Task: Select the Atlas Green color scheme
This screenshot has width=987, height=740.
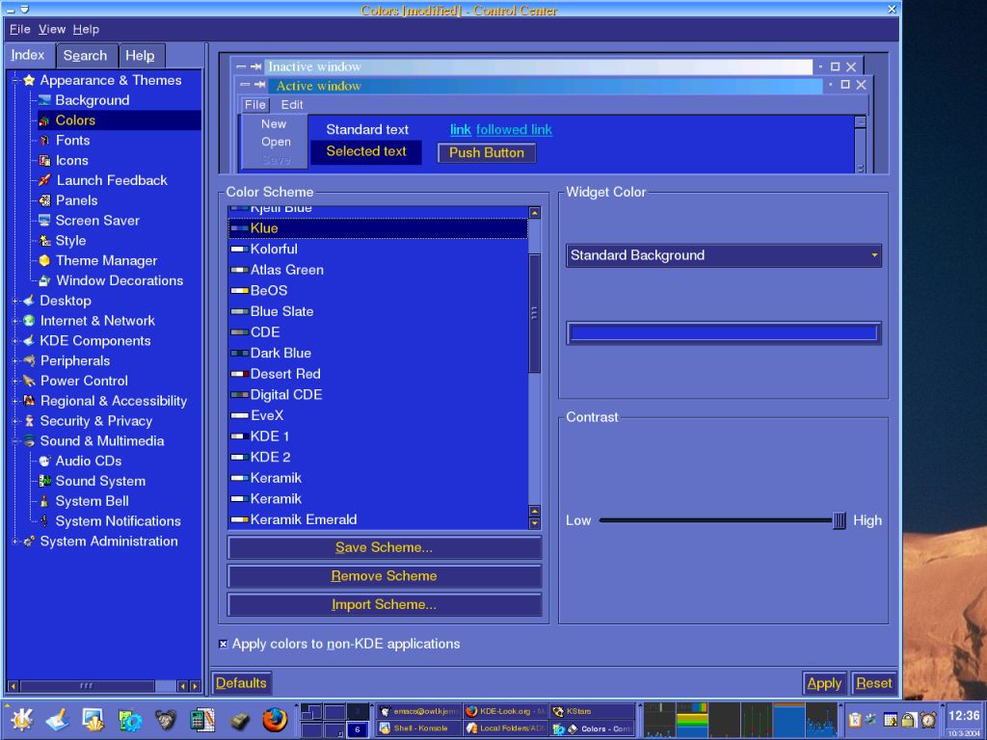Action: click(378, 270)
